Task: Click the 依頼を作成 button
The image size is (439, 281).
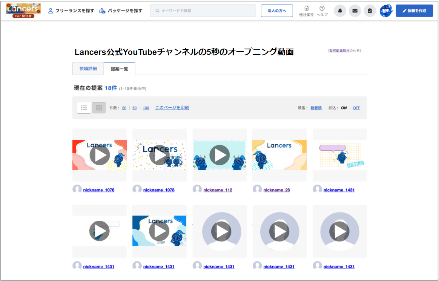Action: click(x=414, y=11)
